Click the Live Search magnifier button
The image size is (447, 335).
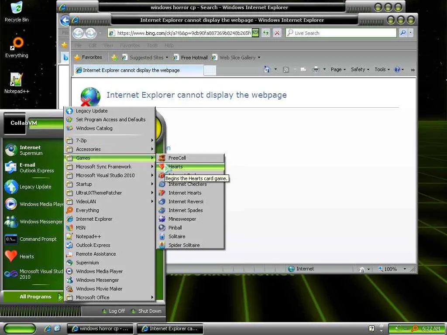coord(403,33)
